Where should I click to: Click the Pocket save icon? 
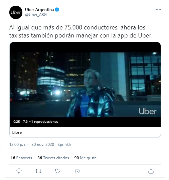(77, 171)
